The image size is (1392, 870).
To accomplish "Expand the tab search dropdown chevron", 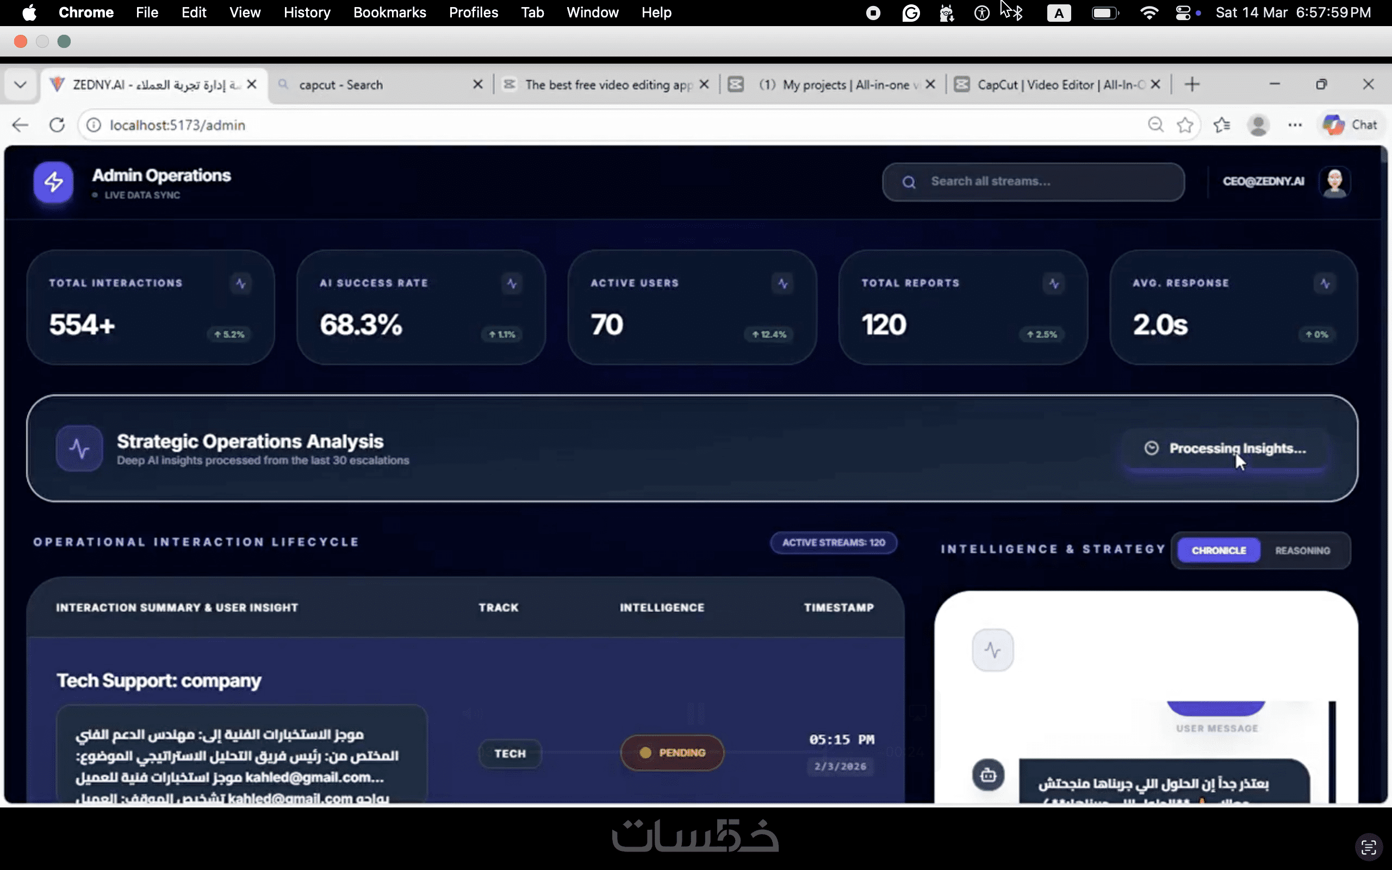I will tap(21, 85).
